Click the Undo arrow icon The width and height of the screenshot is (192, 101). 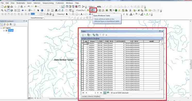point(29,6)
